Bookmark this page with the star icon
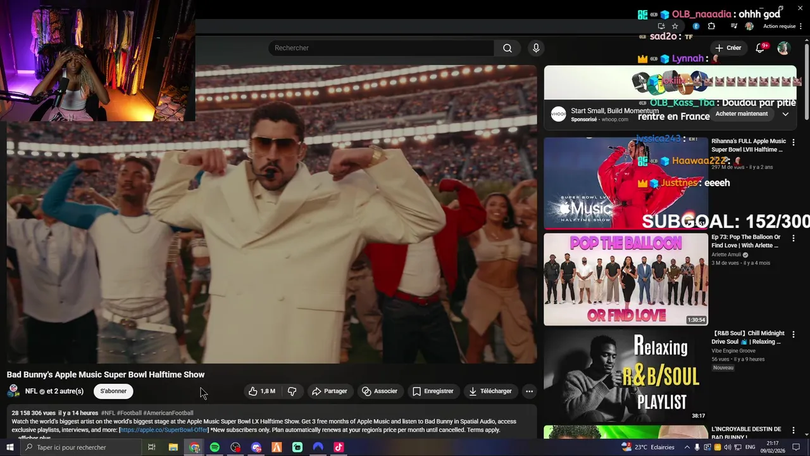This screenshot has height=456, width=810. [x=675, y=26]
